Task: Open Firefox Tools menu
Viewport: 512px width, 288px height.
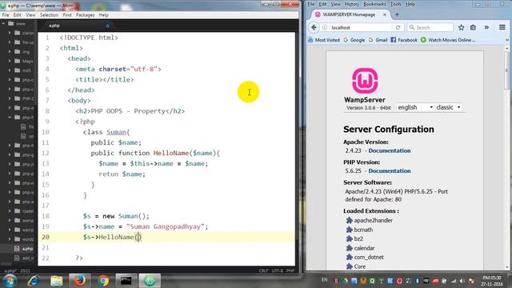Action: point(395,4)
